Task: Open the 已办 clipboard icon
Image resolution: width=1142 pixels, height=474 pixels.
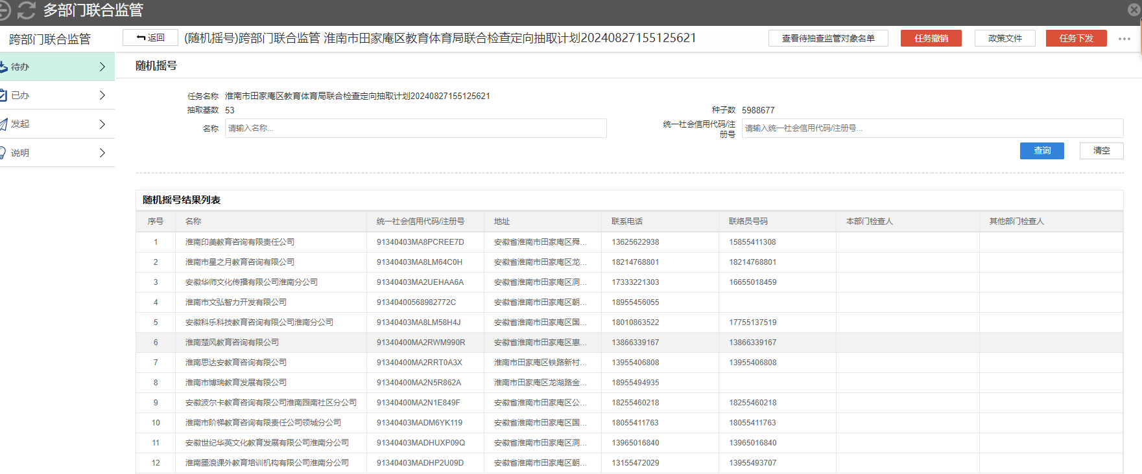Action: tap(3, 95)
